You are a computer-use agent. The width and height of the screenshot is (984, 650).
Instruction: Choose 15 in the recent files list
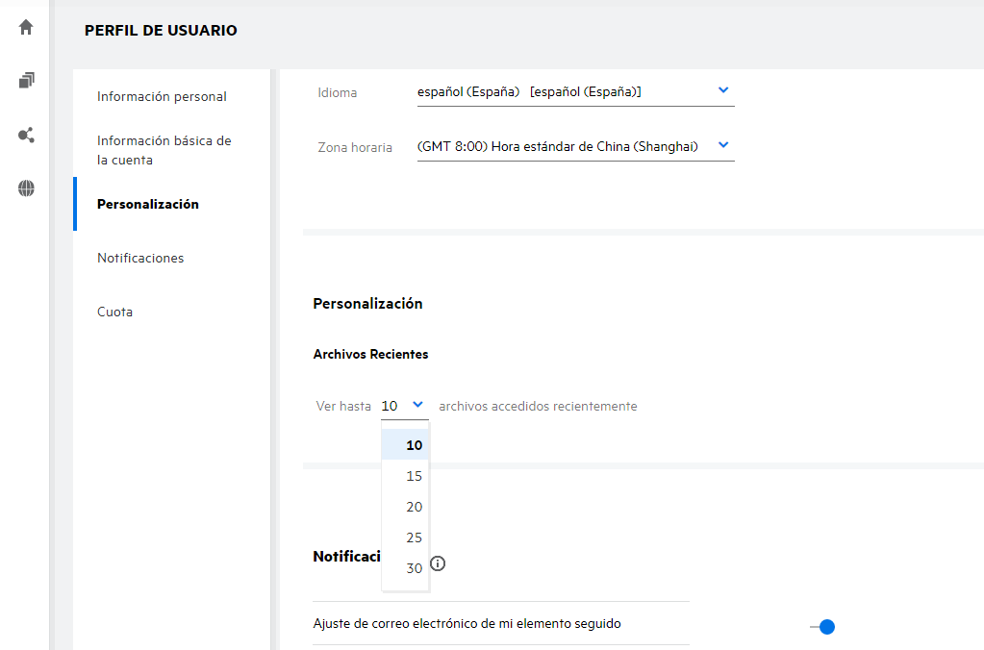click(x=414, y=476)
